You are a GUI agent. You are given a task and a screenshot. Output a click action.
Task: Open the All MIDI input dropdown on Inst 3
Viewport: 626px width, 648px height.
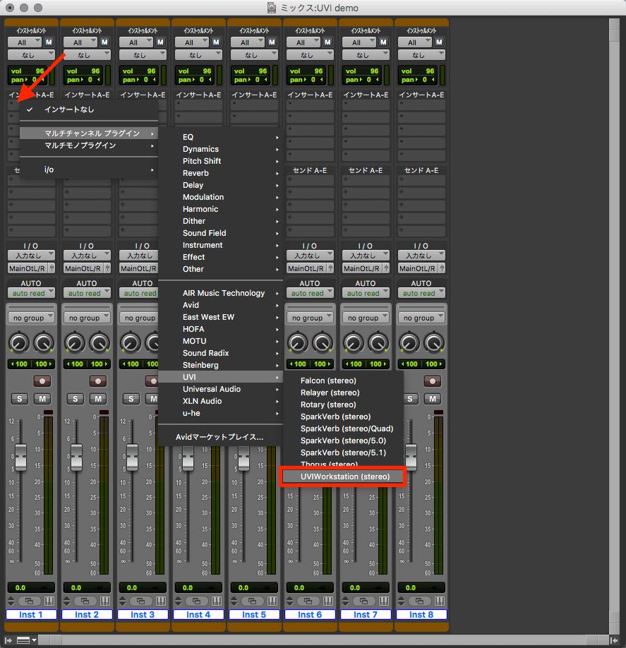[137, 42]
